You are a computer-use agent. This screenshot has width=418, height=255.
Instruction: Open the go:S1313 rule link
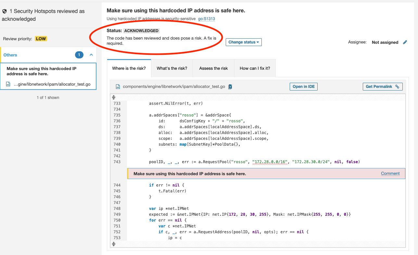tap(207, 19)
